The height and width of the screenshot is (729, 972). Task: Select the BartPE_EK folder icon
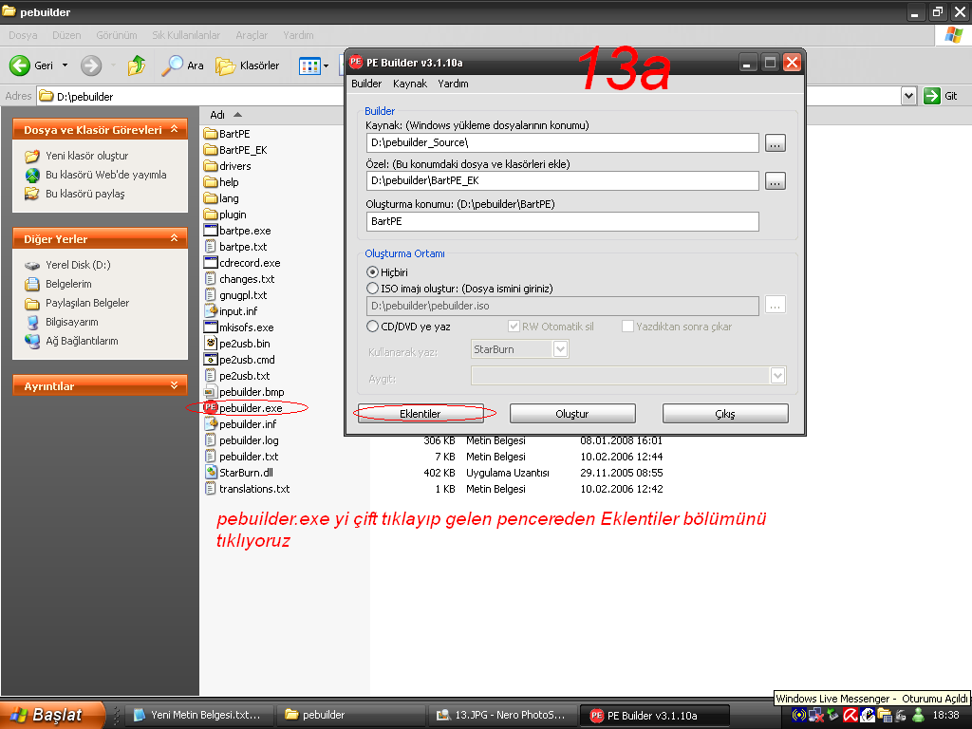211,149
